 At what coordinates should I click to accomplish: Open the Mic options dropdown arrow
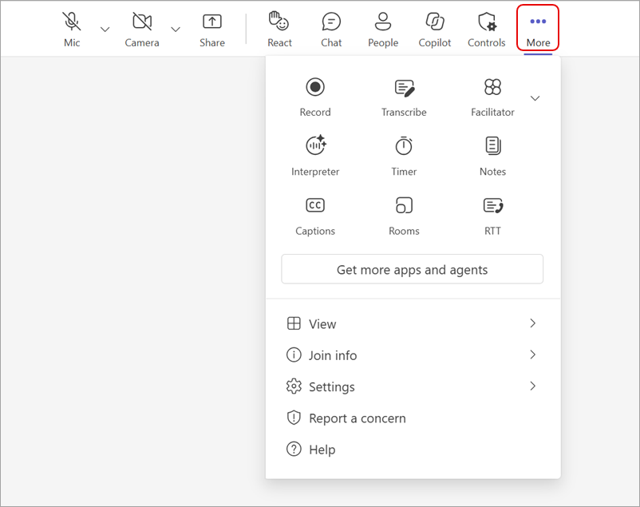105,30
